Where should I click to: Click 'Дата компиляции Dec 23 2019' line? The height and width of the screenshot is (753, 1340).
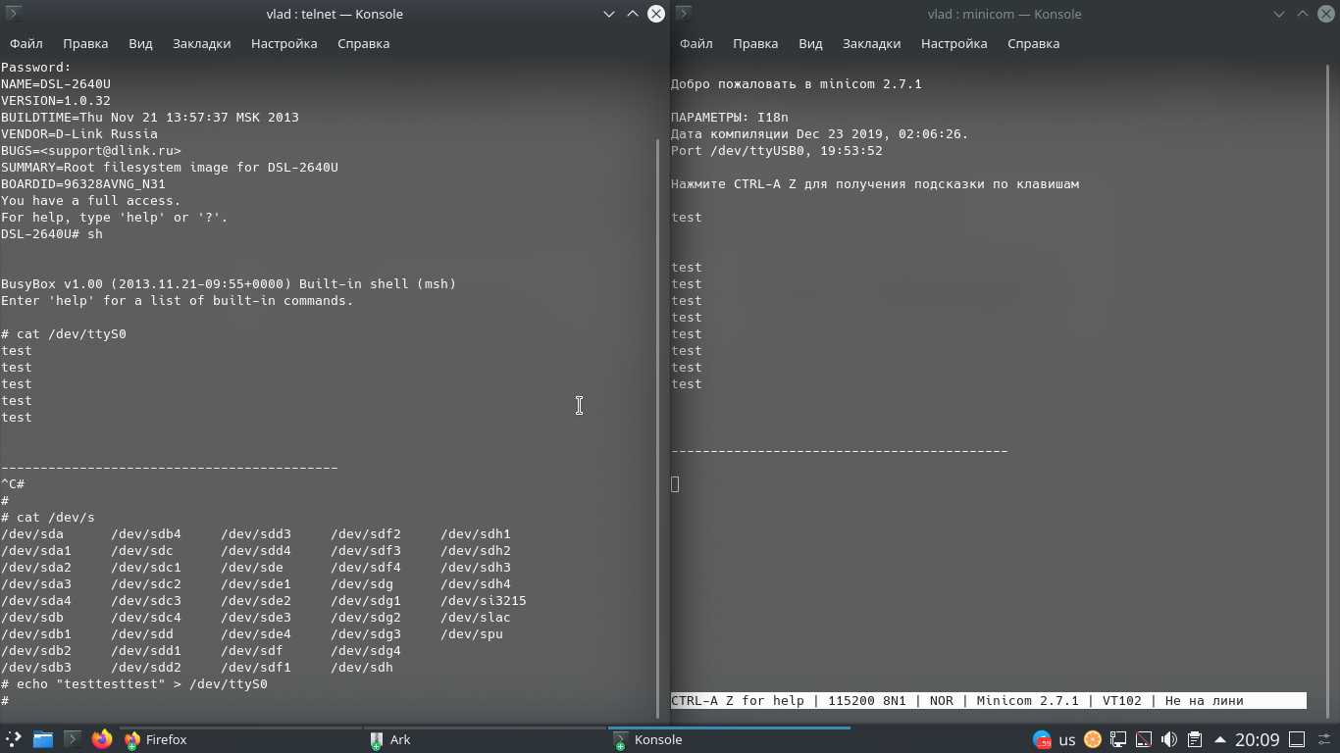pos(820,134)
